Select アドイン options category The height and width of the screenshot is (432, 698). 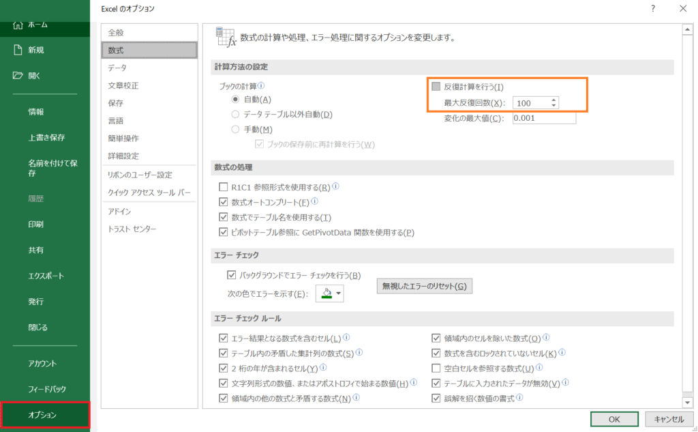(149, 212)
